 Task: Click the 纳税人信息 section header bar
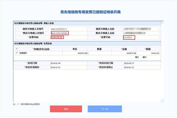click(87, 23)
